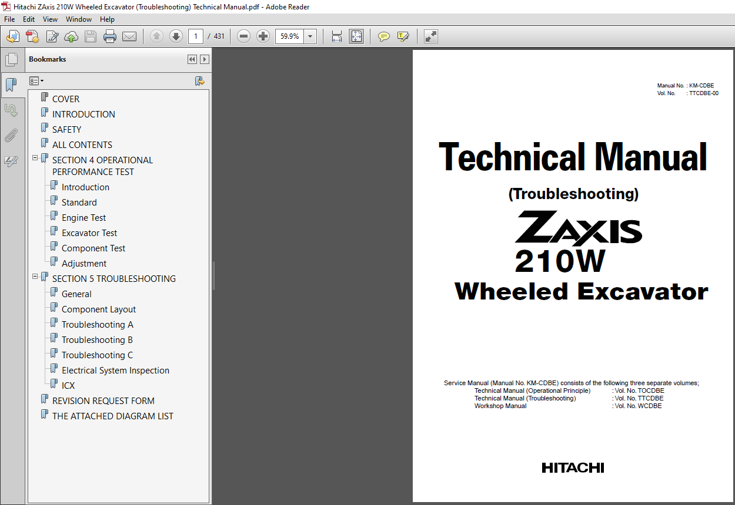Open the Window menu
Image resolution: width=735 pixels, height=505 pixels.
(79, 19)
